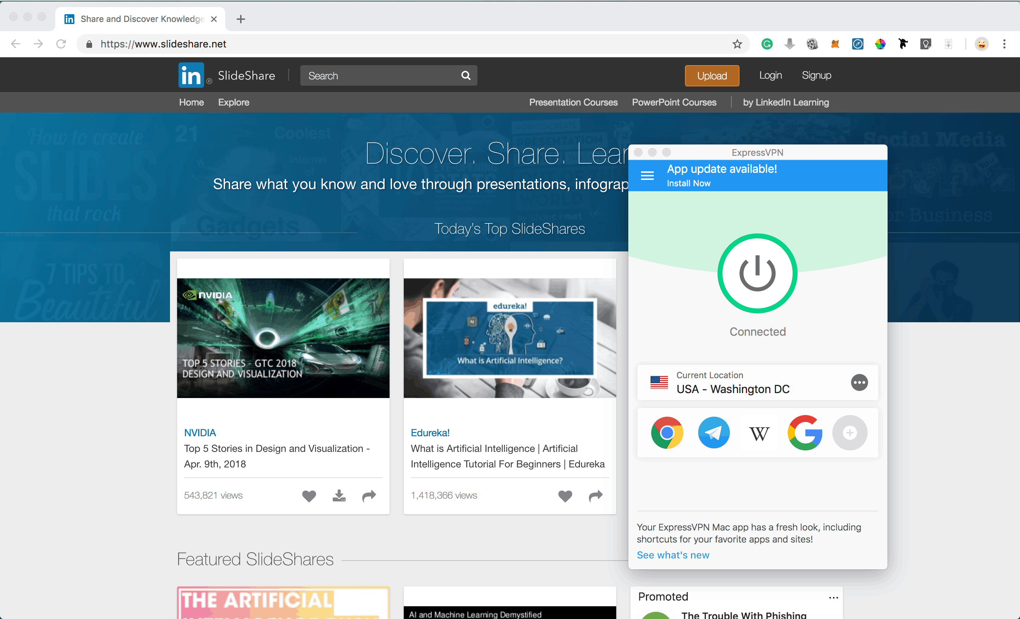Open the Edureka AI tutorial title

tap(508, 456)
